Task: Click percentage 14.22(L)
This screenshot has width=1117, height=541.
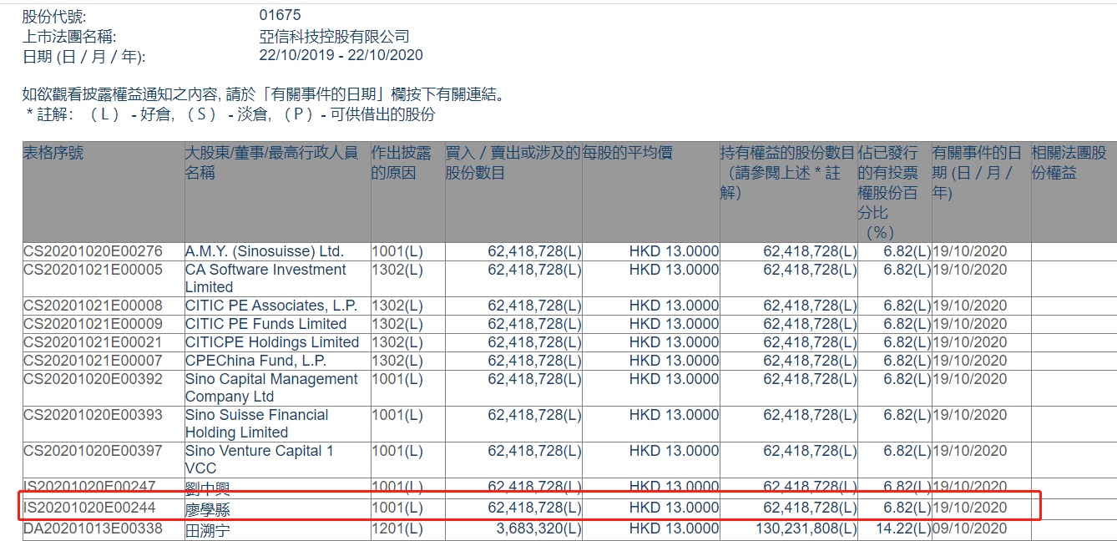Action: [904, 529]
